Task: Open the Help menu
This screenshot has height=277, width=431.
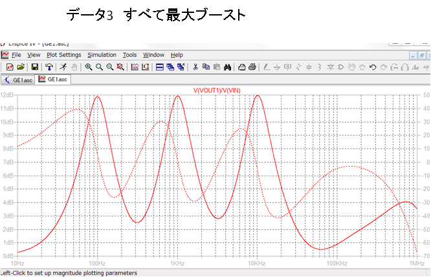Action: point(177,55)
